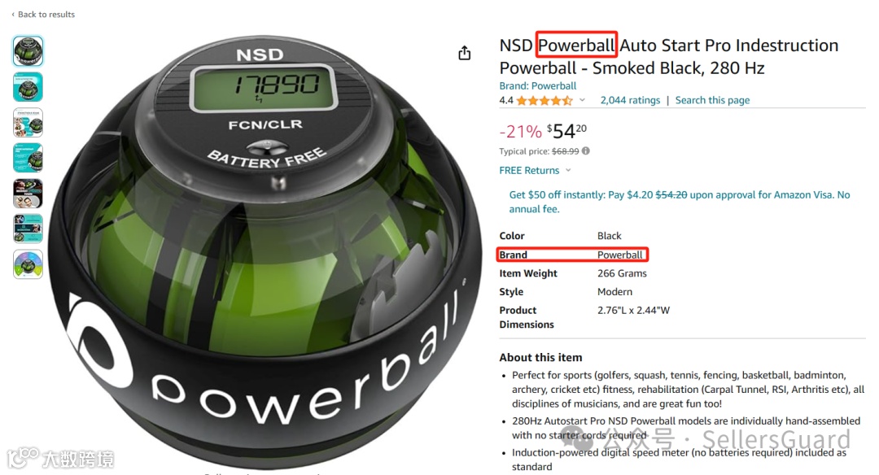Click the product title heading
Image resolution: width=879 pixels, height=475 pixels.
click(669, 57)
